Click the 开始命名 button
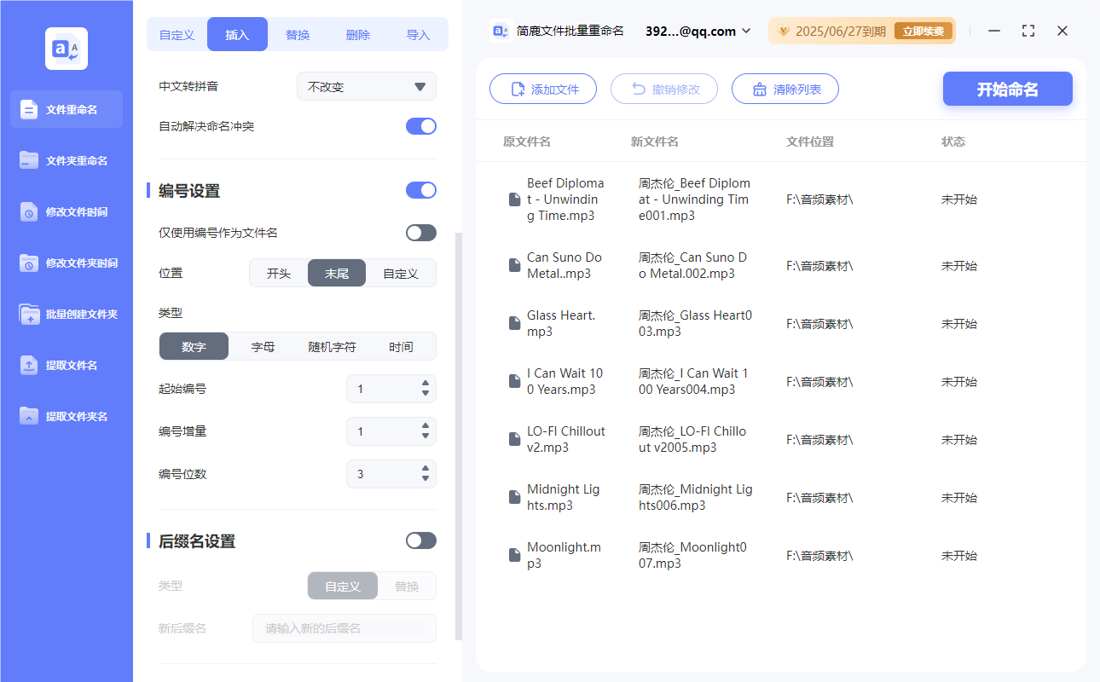The height and width of the screenshot is (682, 1100). coord(1007,89)
